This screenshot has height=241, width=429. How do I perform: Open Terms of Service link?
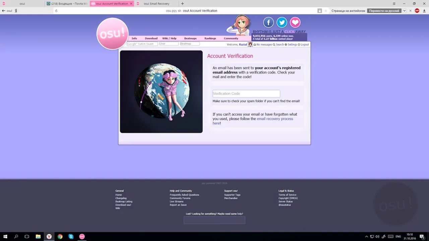click(x=287, y=195)
